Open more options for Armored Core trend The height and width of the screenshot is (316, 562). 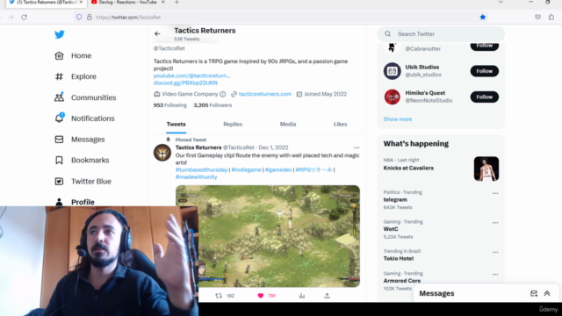(495, 274)
